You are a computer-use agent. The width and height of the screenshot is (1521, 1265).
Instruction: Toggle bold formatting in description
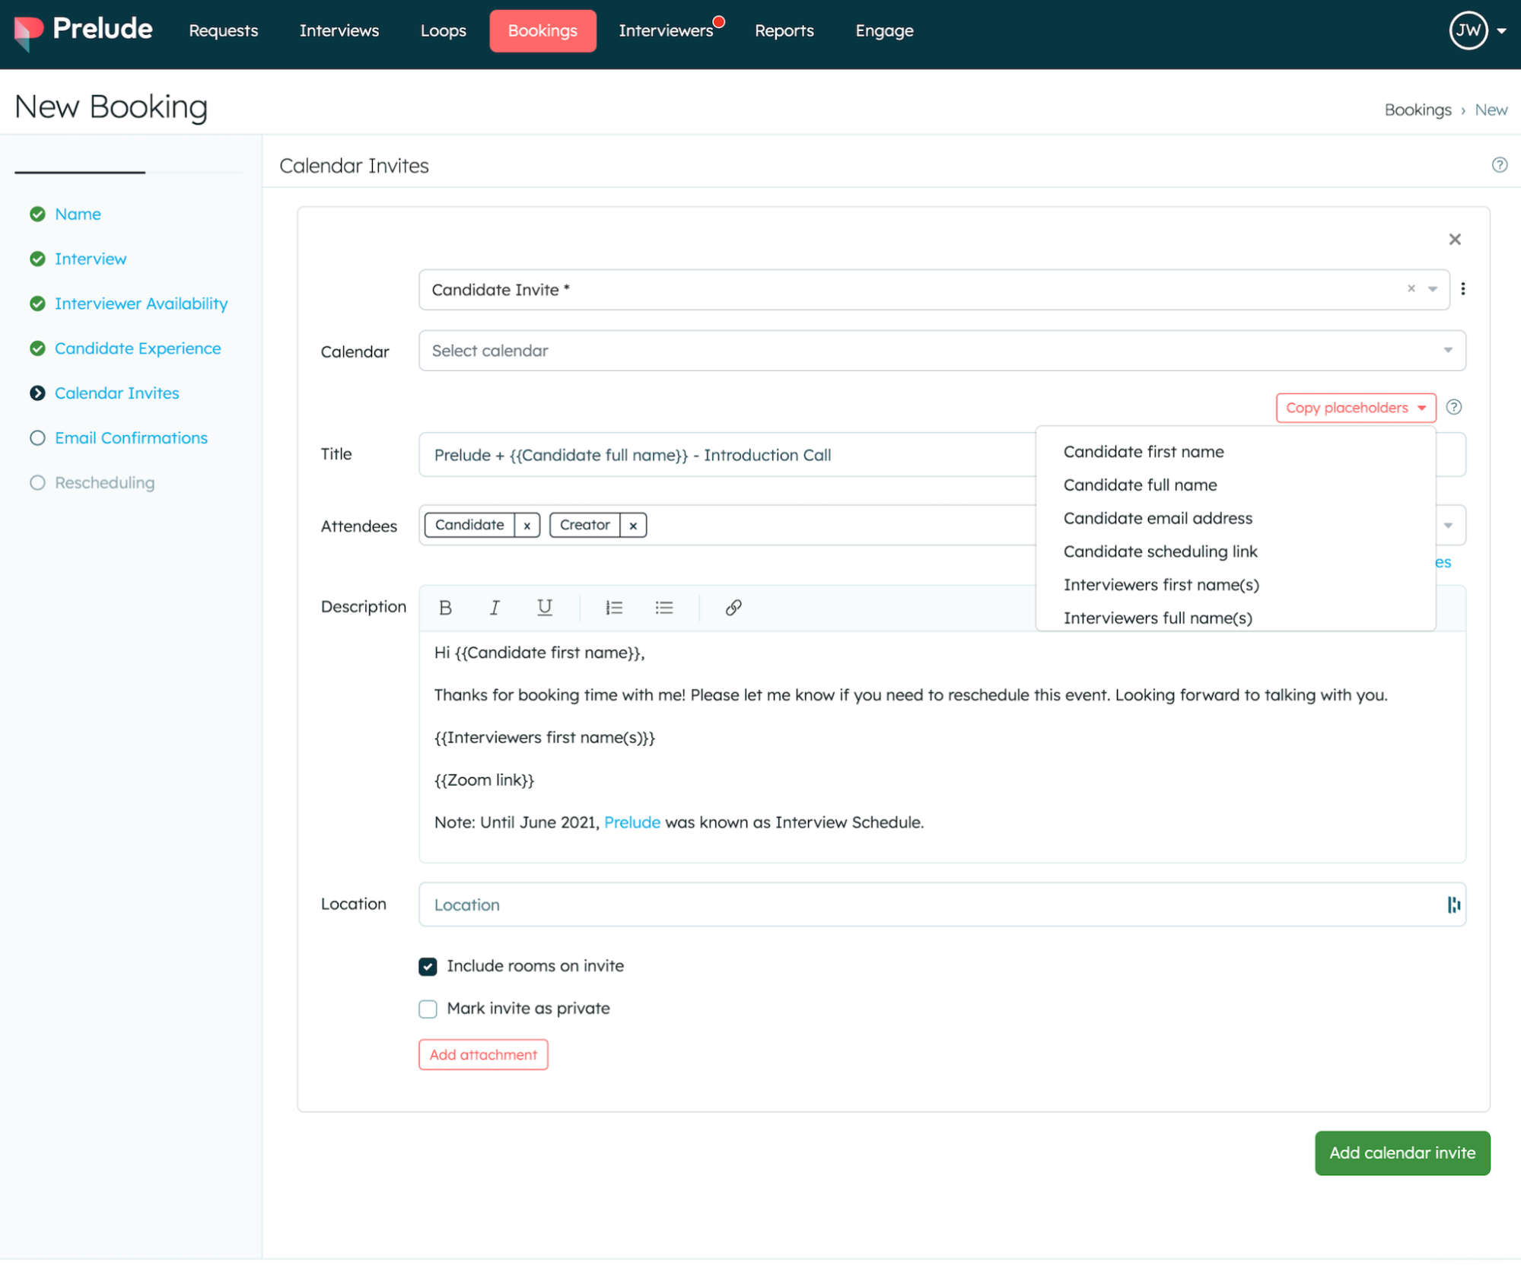(x=445, y=607)
